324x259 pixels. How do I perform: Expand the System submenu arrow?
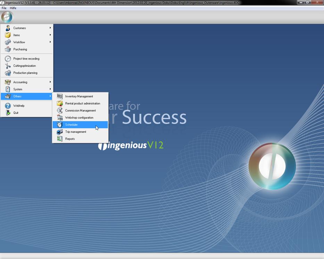coord(50,89)
